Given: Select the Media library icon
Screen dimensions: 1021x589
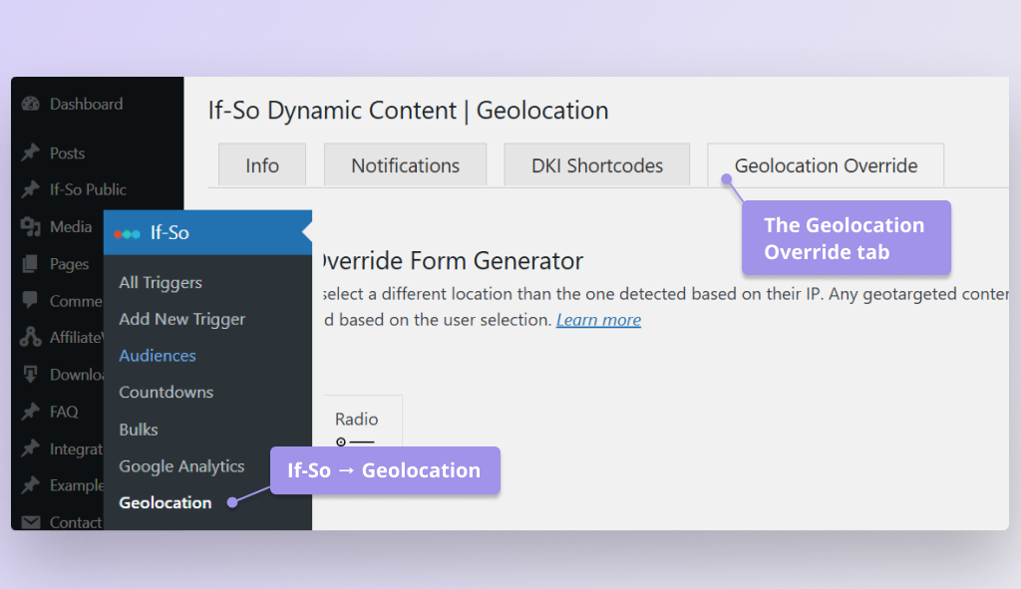Looking at the screenshot, I should point(32,226).
